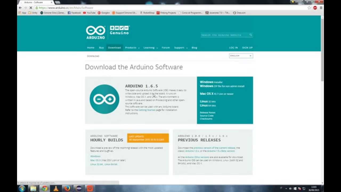341x192 pixels.
Task: Open File Explorer from taskbar
Action: point(33,188)
